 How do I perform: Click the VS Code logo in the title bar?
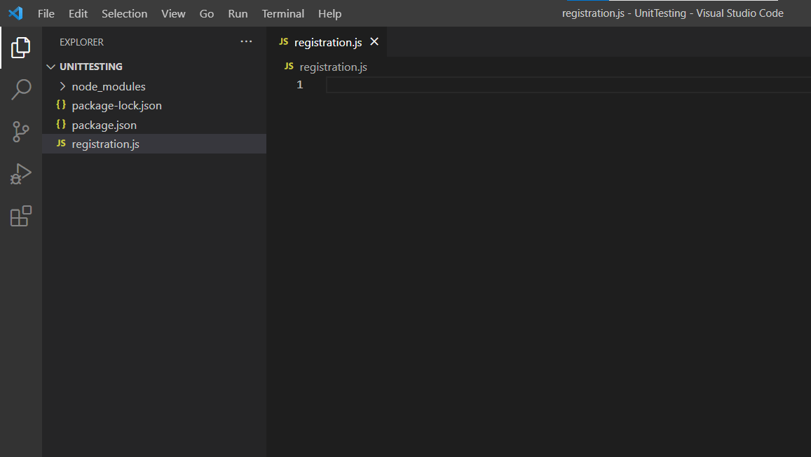15,13
